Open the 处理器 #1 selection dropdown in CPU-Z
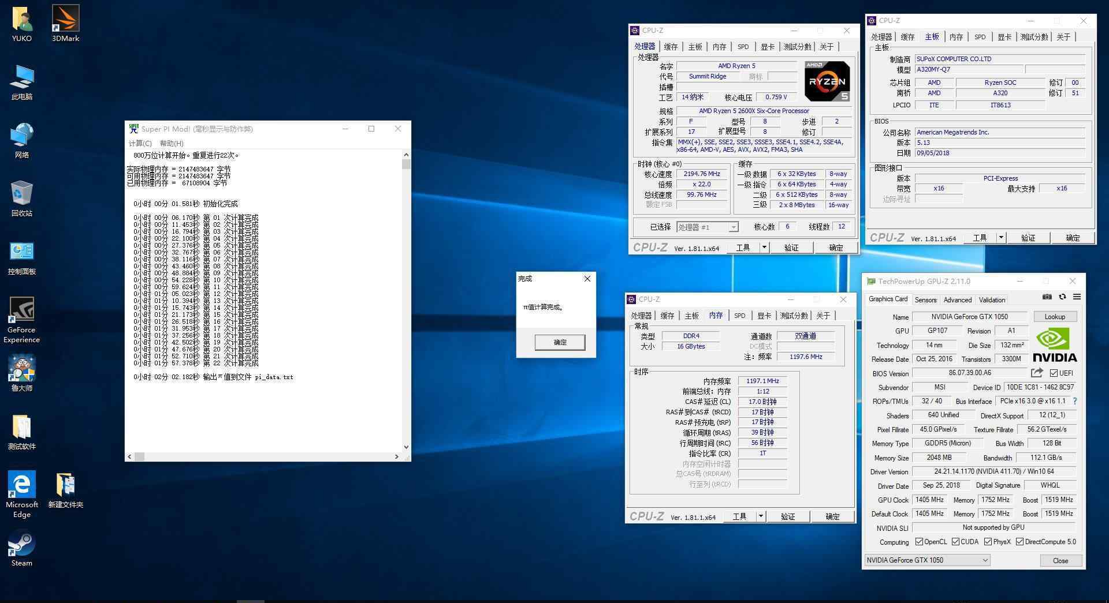This screenshot has height=603, width=1109. click(708, 227)
